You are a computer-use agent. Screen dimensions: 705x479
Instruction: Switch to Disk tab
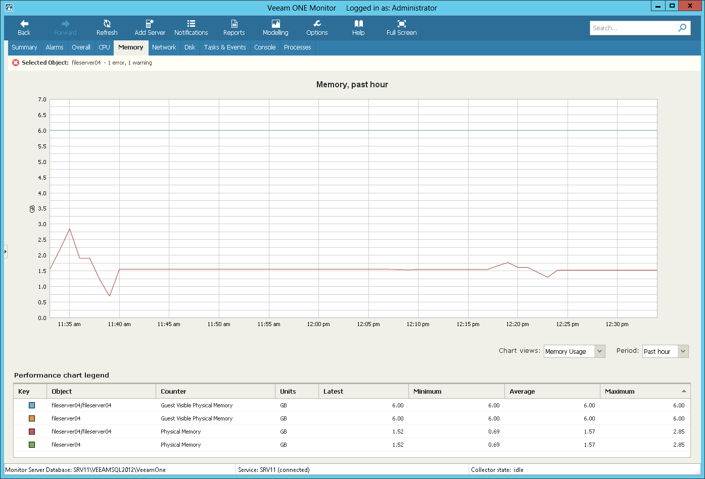click(190, 47)
